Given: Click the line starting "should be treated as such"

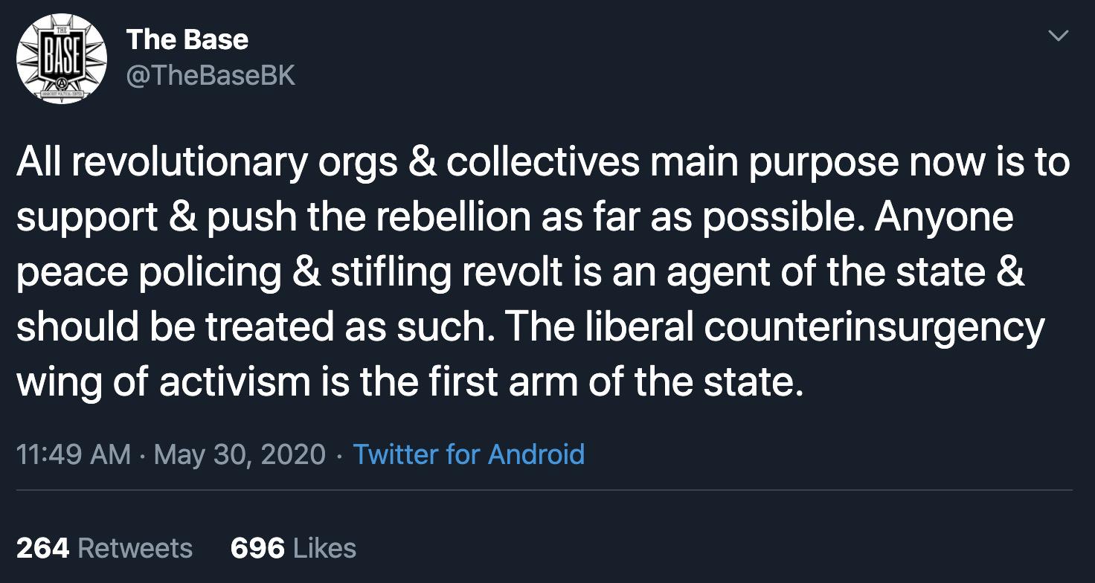Looking at the screenshot, I should coord(530,327).
